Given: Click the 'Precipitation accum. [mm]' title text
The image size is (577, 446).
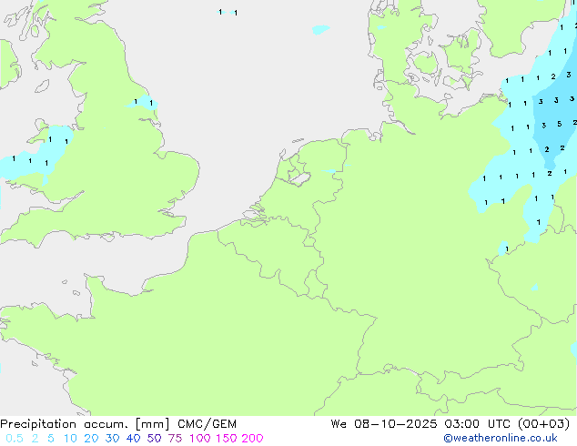Looking at the screenshot, I should 85,424.
